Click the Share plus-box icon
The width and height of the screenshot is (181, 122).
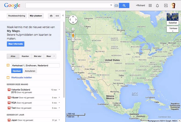[166, 5]
